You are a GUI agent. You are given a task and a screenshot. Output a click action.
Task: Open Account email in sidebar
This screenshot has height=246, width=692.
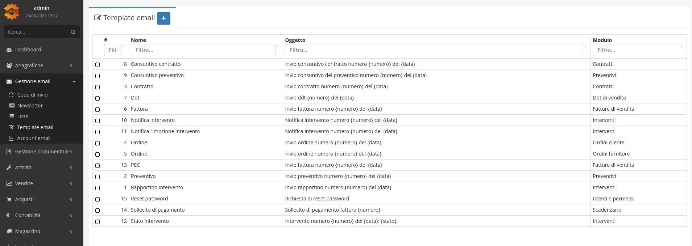[x=34, y=138]
